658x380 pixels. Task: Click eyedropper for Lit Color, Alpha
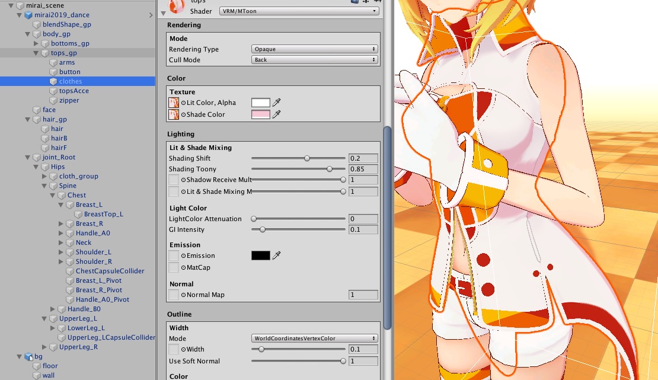pyautogui.click(x=276, y=103)
